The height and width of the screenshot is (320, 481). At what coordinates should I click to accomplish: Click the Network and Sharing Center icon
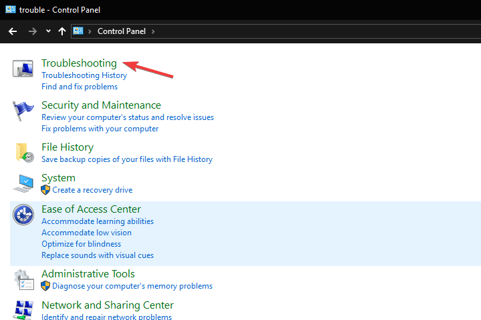pos(24,310)
